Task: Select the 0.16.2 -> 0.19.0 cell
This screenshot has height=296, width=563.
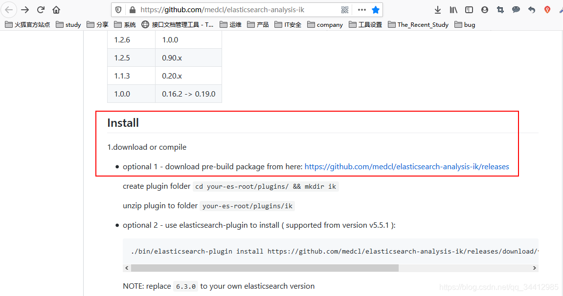Action: (188, 94)
